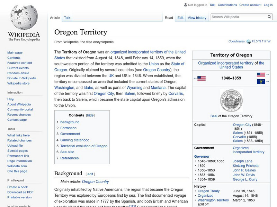Open George L. Curry link
Screen dimensions: 277x207
click(245, 179)
